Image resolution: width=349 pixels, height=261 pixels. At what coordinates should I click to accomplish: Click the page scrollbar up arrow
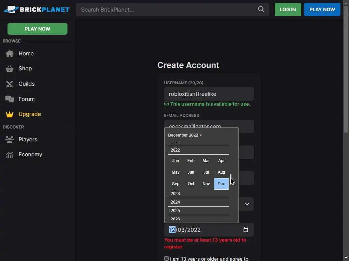tap(346, 2)
